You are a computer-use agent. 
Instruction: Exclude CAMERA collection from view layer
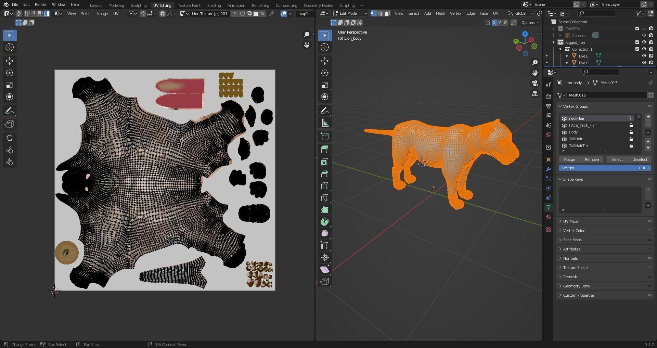(x=637, y=28)
